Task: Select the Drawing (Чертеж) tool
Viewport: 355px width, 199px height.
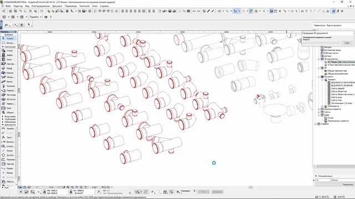Action: pos(8,164)
